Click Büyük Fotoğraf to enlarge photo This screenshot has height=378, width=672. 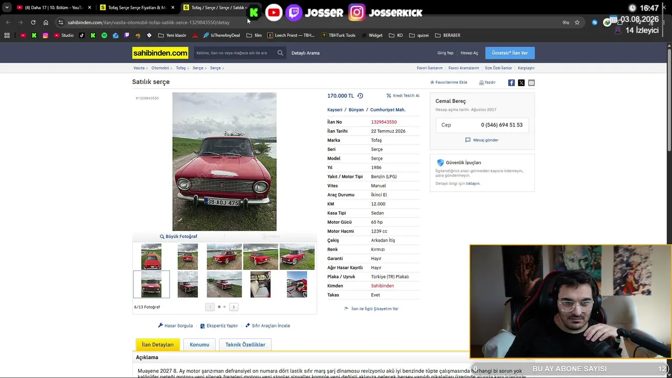(178, 236)
